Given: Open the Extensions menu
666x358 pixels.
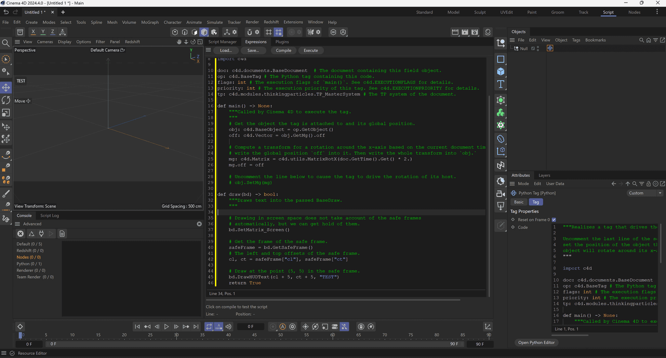Looking at the screenshot, I should point(293,22).
